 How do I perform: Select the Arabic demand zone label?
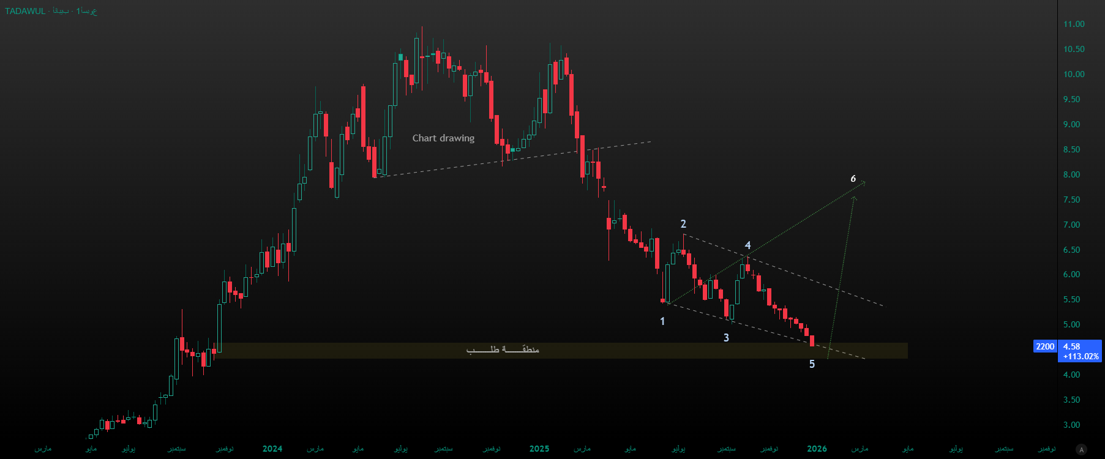503,349
